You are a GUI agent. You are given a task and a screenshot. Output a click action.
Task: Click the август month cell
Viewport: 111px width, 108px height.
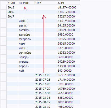26,25
